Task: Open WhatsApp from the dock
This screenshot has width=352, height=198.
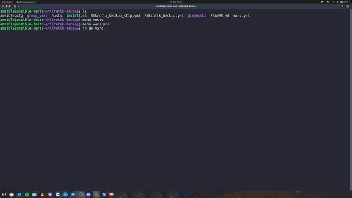Action: pyautogui.click(x=81, y=194)
